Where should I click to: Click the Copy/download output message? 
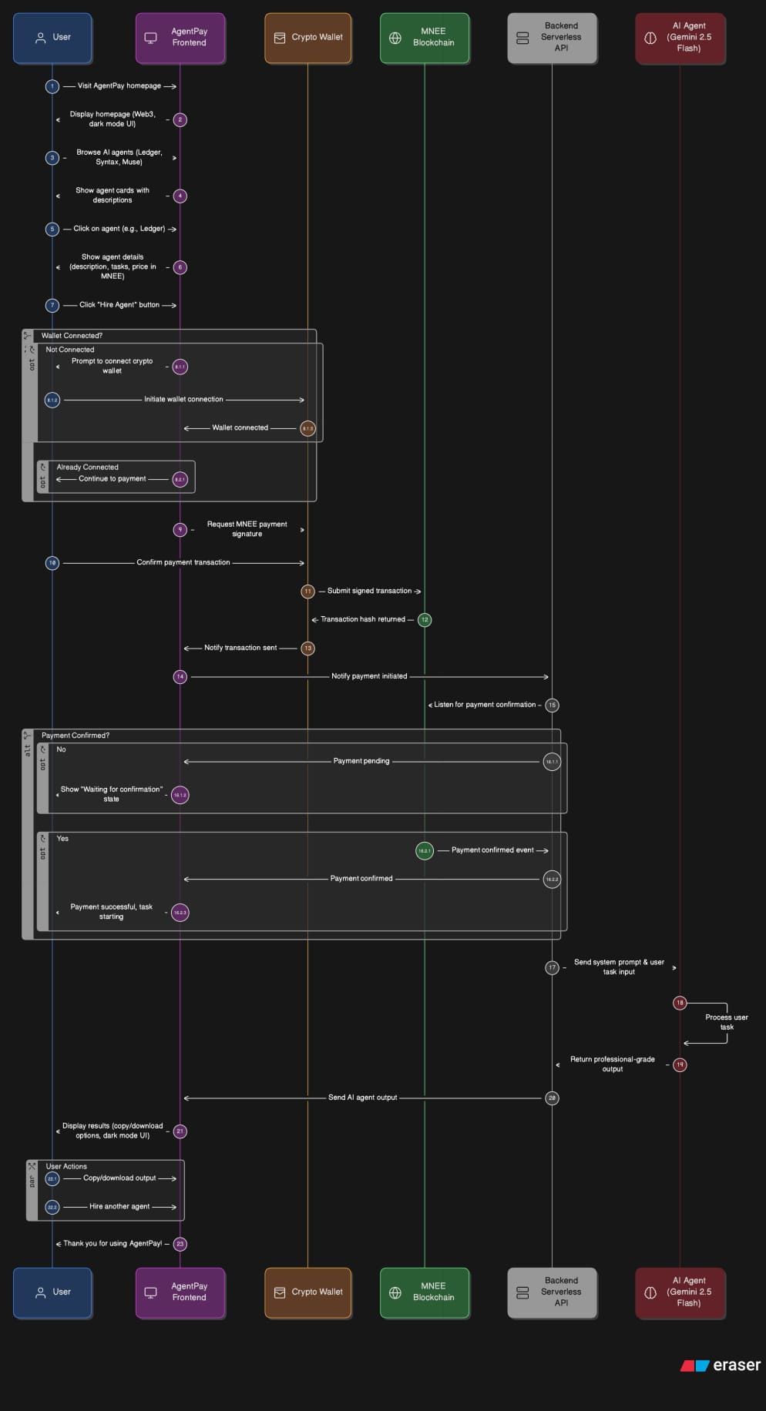[x=119, y=1178]
